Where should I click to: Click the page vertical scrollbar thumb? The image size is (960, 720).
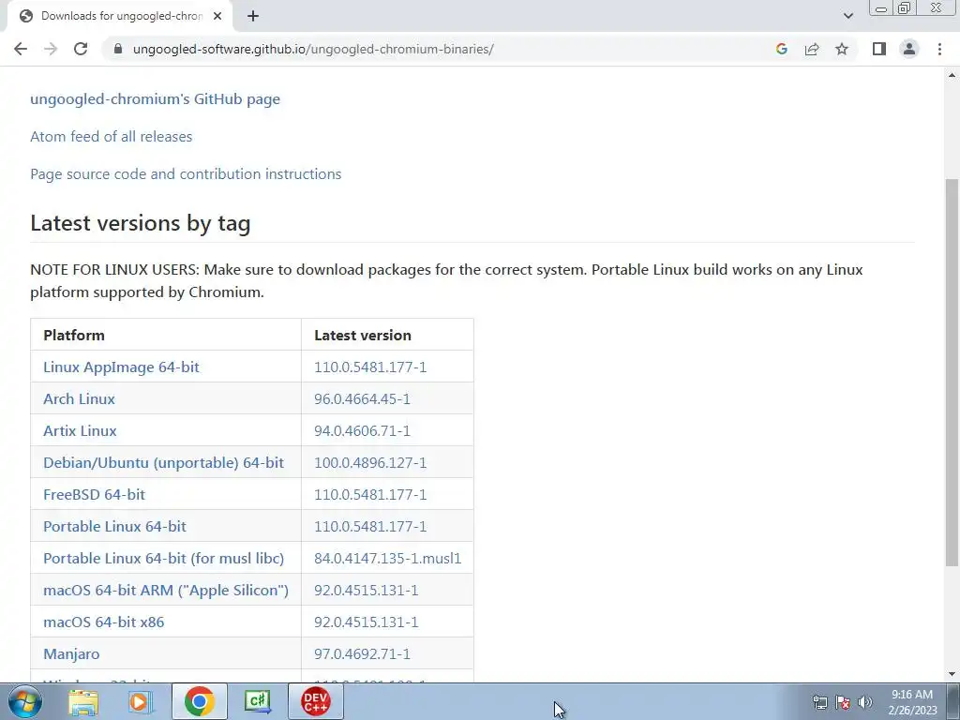coord(952,371)
